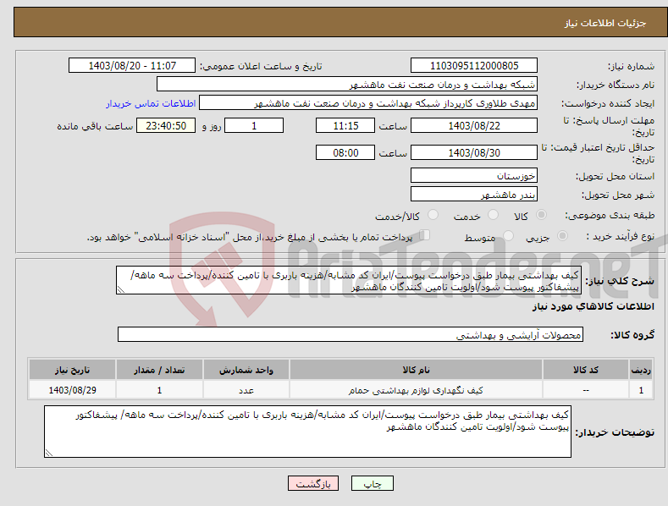Click the need number field 1103095112000805
Screen dimensions: 668x506
474,66
